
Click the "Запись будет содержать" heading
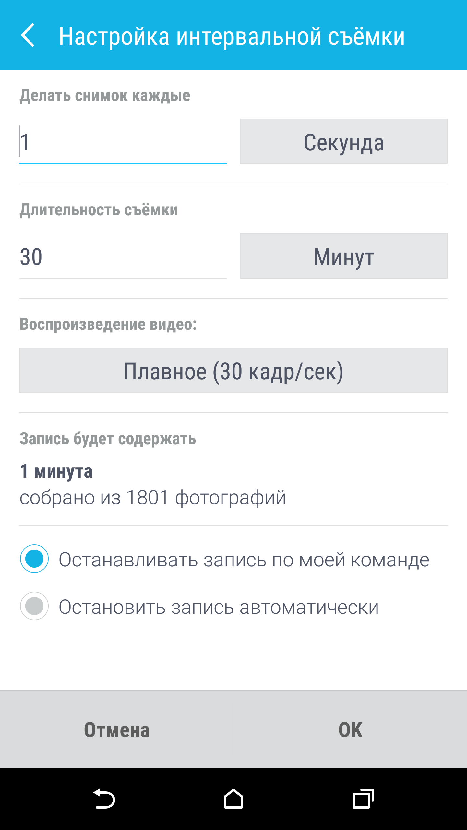[108, 439]
